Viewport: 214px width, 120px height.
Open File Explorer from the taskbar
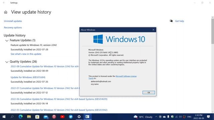(x=29, y=117)
